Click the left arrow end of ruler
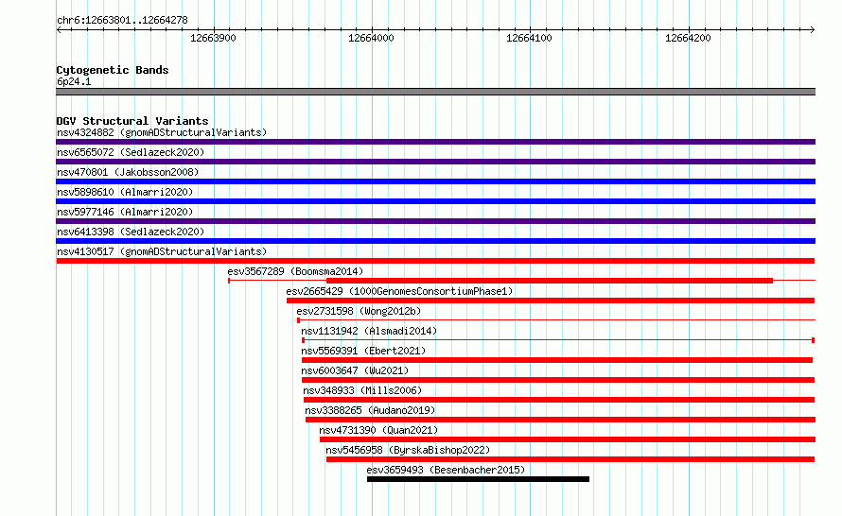The width and height of the screenshot is (842, 516). [x=59, y=30]
